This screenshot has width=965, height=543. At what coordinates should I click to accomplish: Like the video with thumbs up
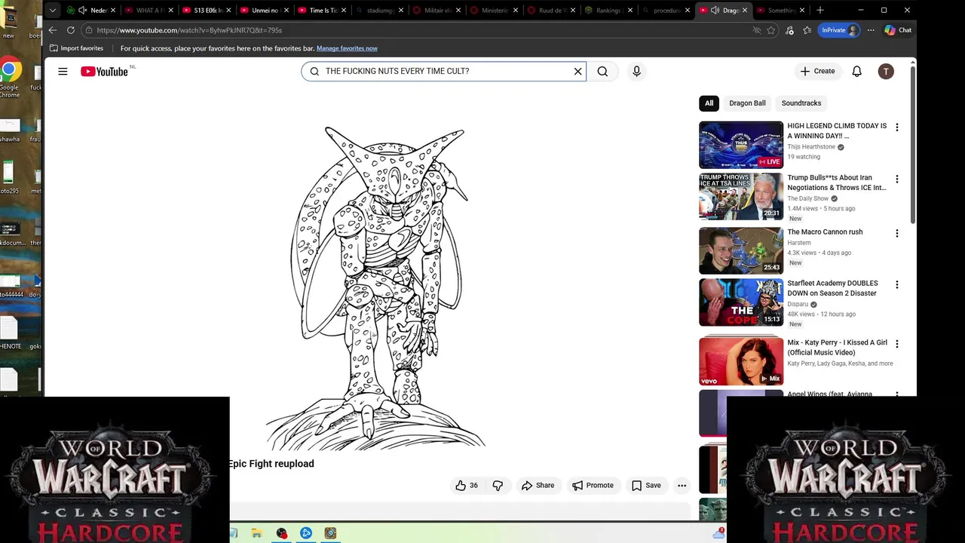467,486
